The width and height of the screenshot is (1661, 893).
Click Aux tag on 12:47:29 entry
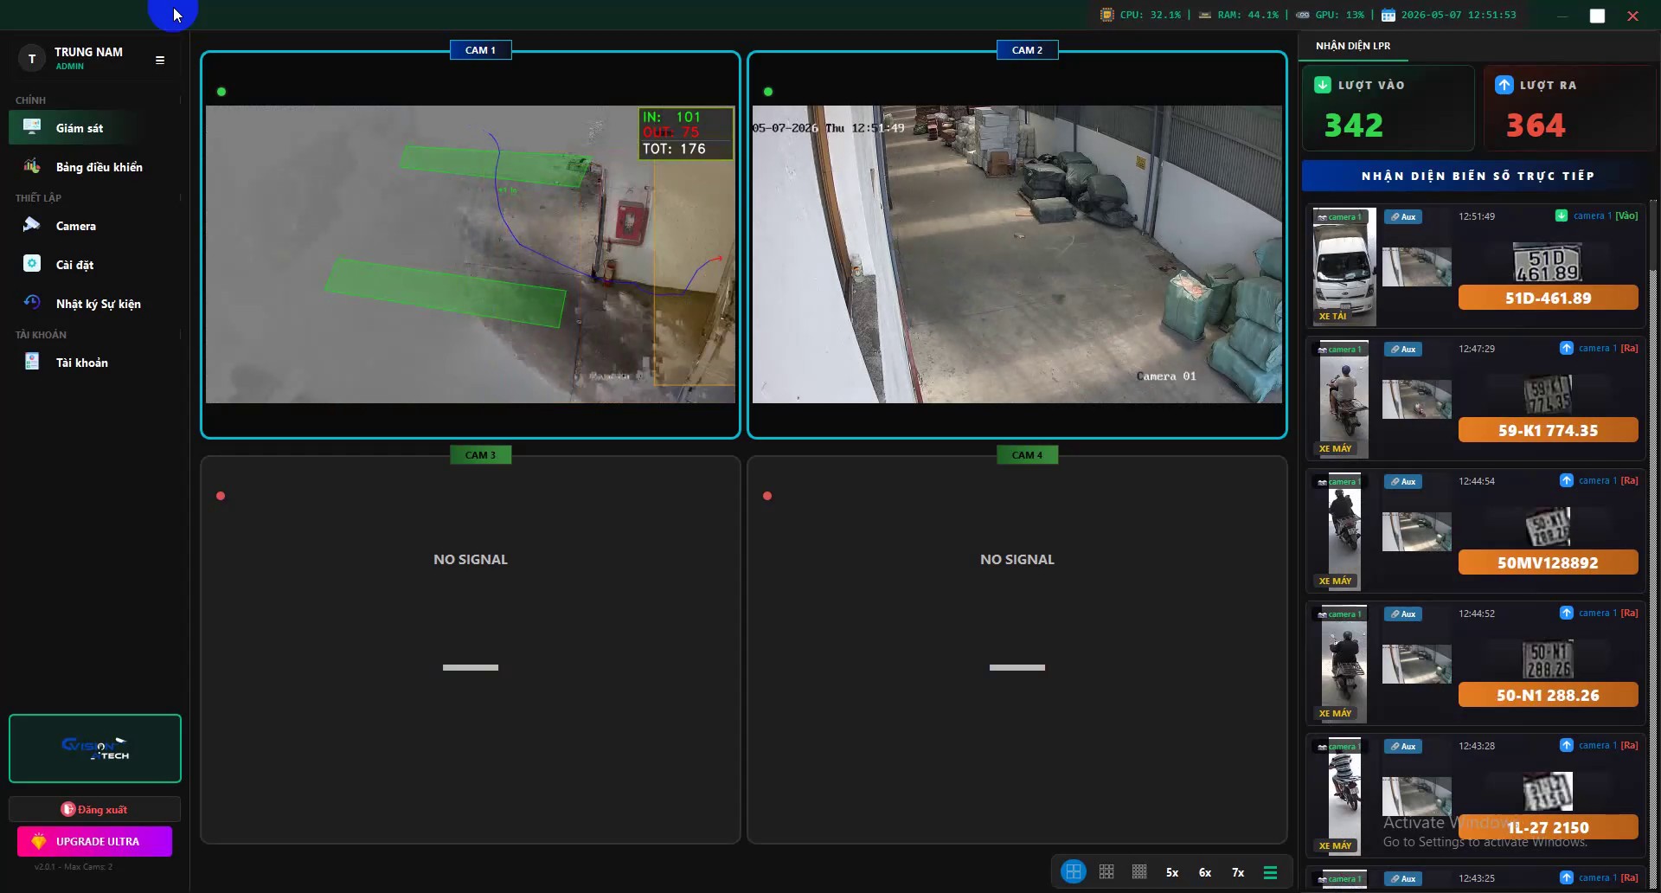point(1403,350)
